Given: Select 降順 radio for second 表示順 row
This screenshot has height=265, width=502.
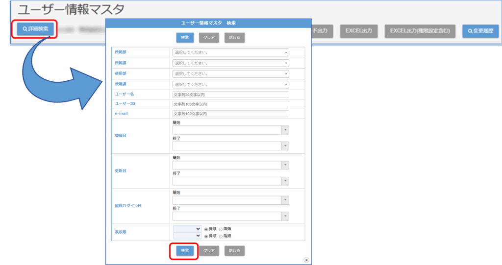Looking at the screenshot, I should (221, 236).
